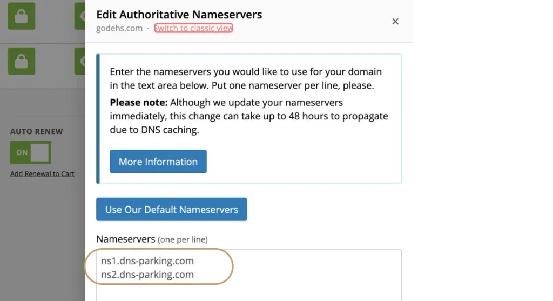The image size is (553, 301).
Task: Click the AUTO RENEW heading
Action: [37, 131]
